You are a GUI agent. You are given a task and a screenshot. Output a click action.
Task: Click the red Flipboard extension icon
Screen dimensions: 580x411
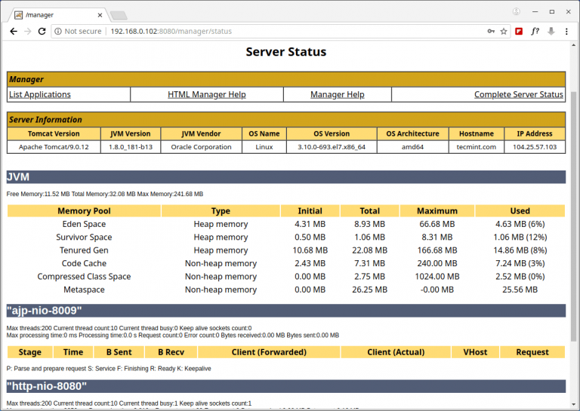519,32
